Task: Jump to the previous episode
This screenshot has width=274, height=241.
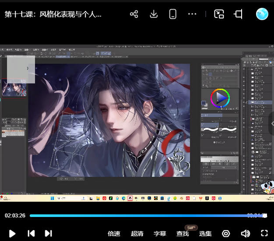Action: pos(31,233)
